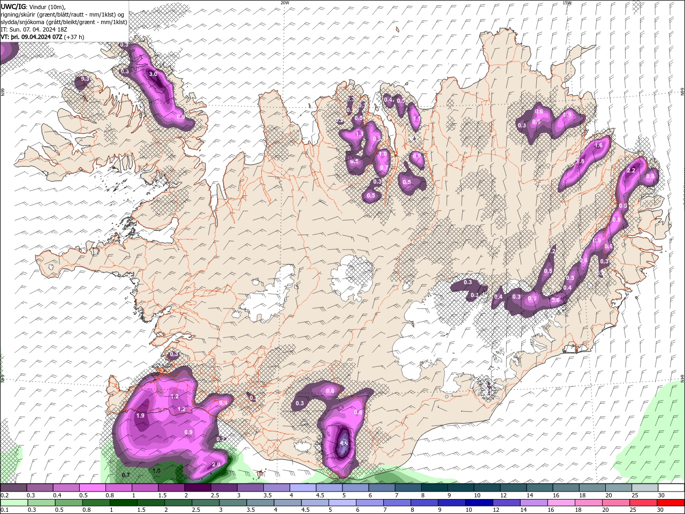
Task: Click lower-row dark green swatch between 1 and 1.5
Action: [x=124, y=503]
